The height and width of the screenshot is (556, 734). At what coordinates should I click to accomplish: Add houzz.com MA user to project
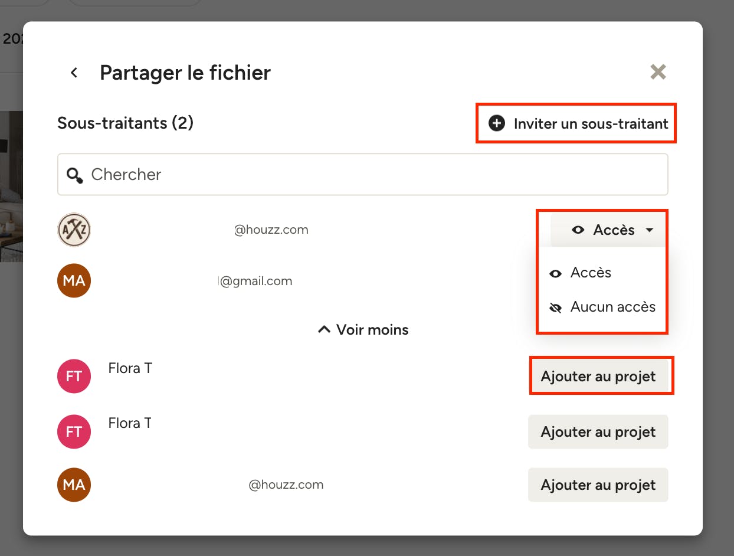pyautogui.click(x=598, y=485)
